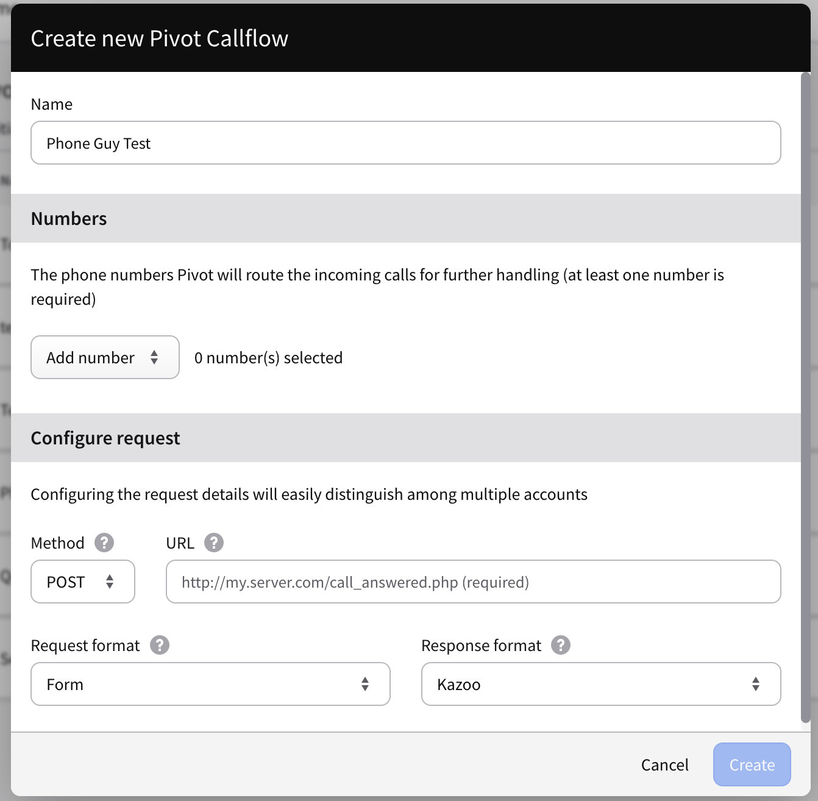Open the Form request format dropdown
The image size is (818, 801).
pos(210,684)
